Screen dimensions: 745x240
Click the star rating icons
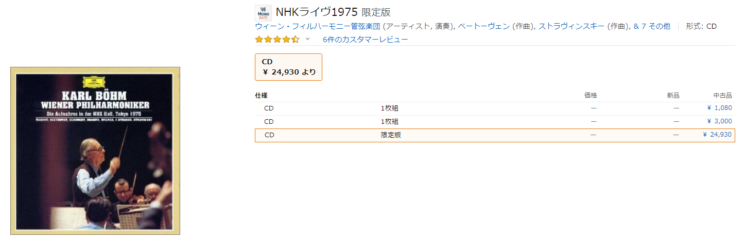[x=277, y=40]
